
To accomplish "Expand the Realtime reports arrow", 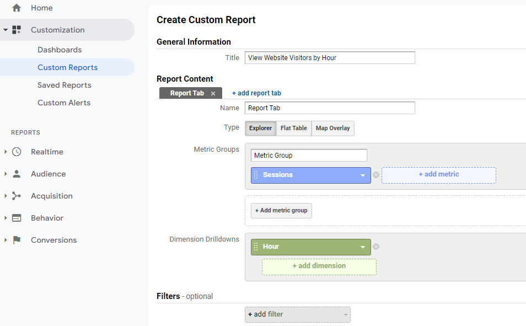I will pos(6,152).
